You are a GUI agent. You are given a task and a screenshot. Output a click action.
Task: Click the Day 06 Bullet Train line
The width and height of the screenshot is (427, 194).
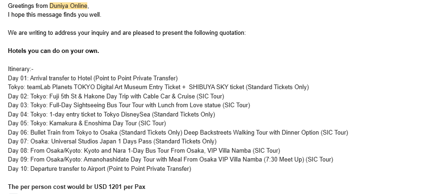coord(178,132)
